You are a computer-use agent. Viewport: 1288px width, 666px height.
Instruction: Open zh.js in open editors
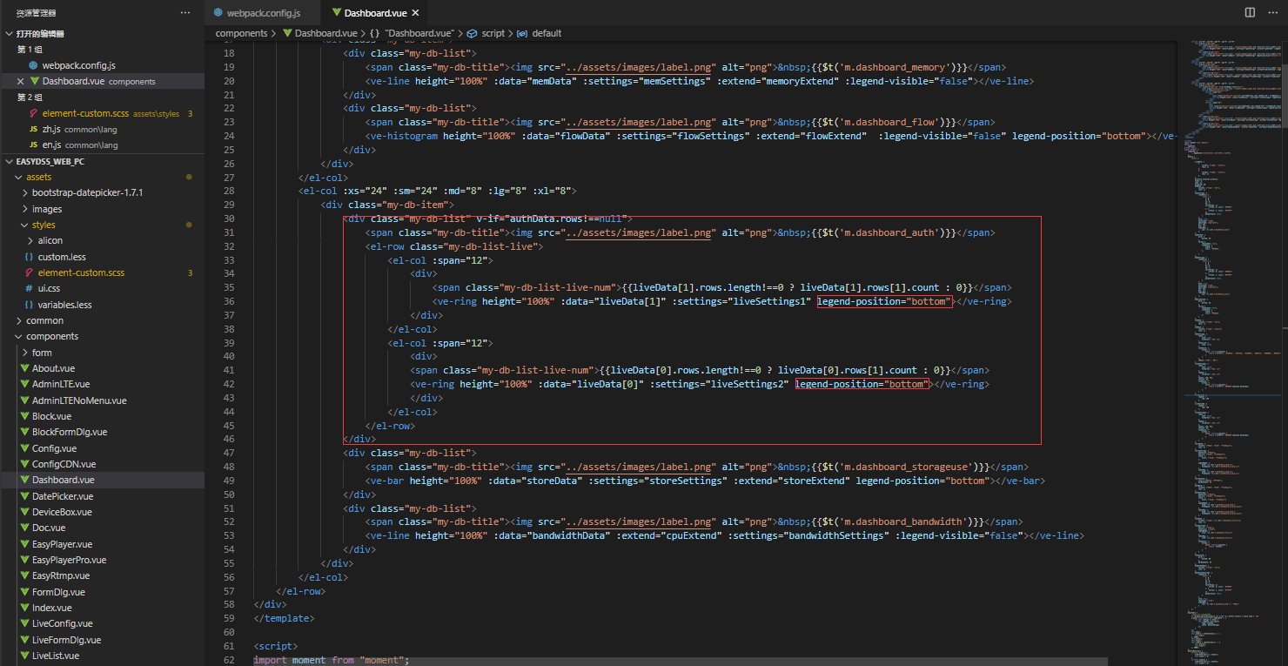pyautogui.click(x=103, y=129)
